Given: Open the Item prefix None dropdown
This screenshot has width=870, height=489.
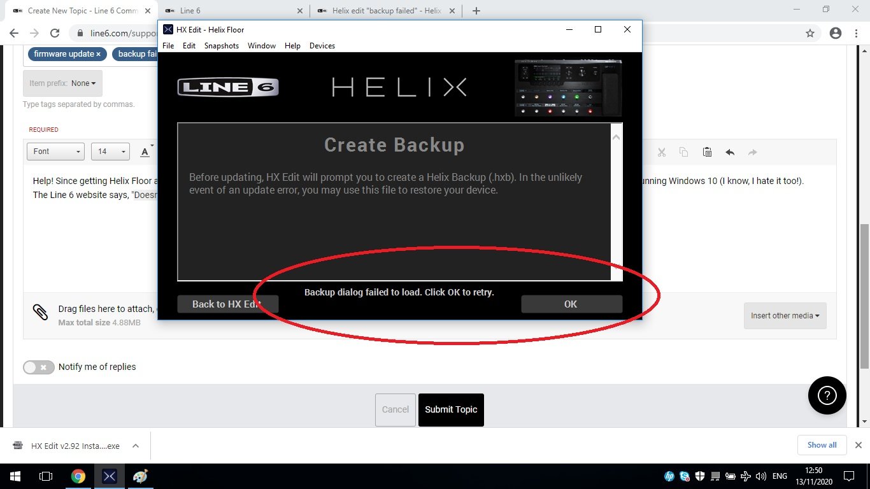Looking at the screenshot, I should click(62, 83).
